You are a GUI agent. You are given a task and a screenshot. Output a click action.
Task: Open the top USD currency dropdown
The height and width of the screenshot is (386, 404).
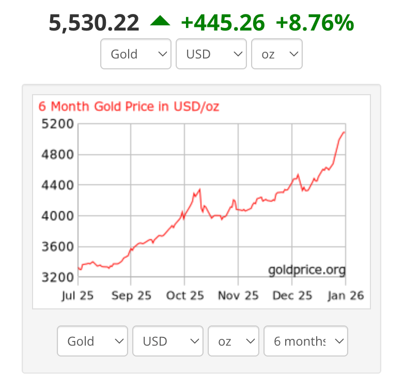tap(210, 54)
